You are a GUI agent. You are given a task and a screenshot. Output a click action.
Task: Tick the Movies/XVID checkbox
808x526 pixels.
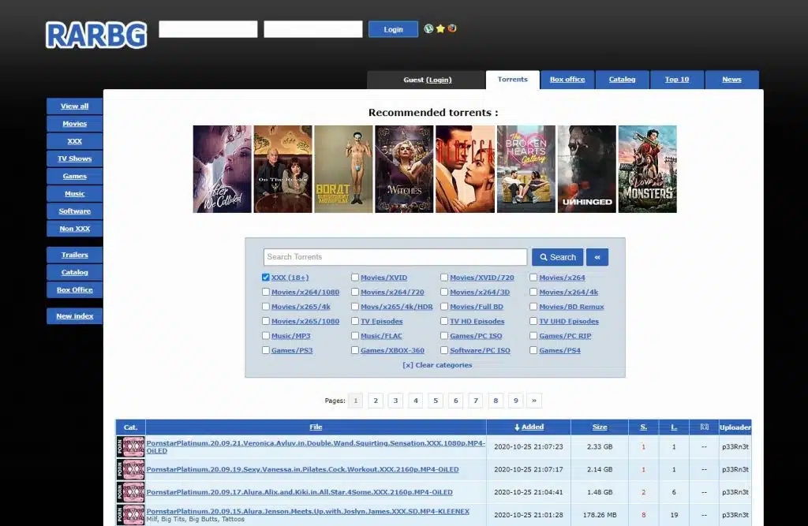355,277
